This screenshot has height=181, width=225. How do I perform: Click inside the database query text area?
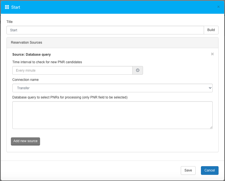pyautogui.click(x=112, y=115)
